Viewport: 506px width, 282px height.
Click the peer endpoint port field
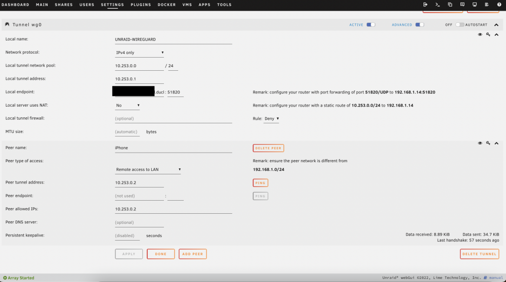pos(175,196)
